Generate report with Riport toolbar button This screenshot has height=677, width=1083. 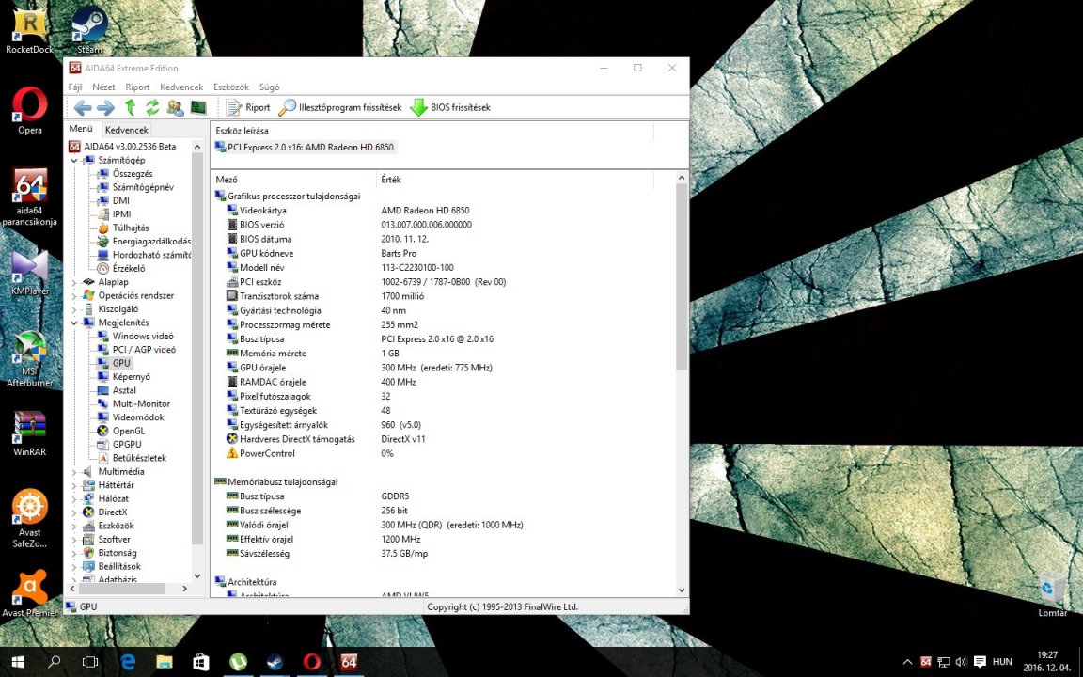[248, 107]
